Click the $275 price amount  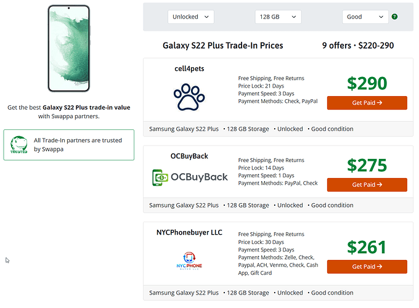tap(367, 165)
